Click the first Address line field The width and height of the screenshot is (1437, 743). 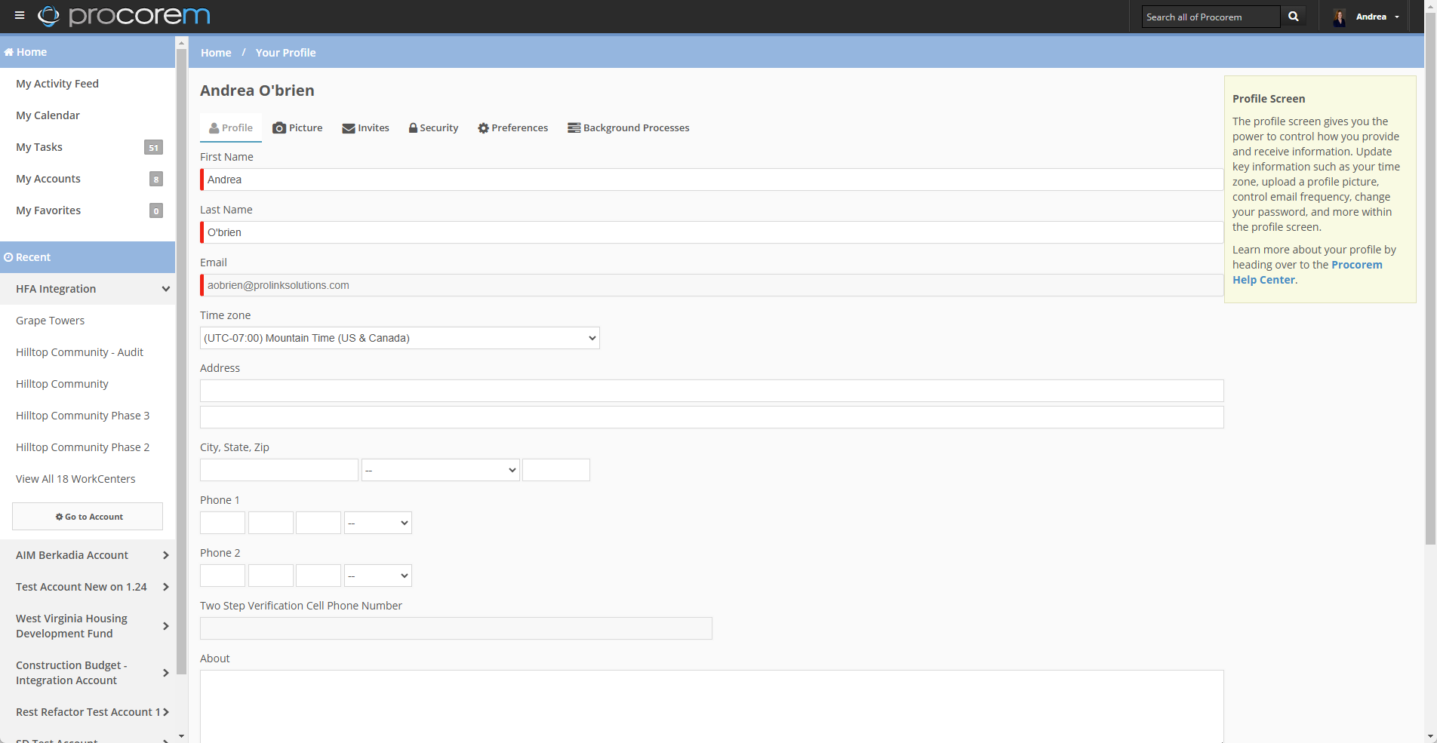pyautogui.click(x=712, y=391)
